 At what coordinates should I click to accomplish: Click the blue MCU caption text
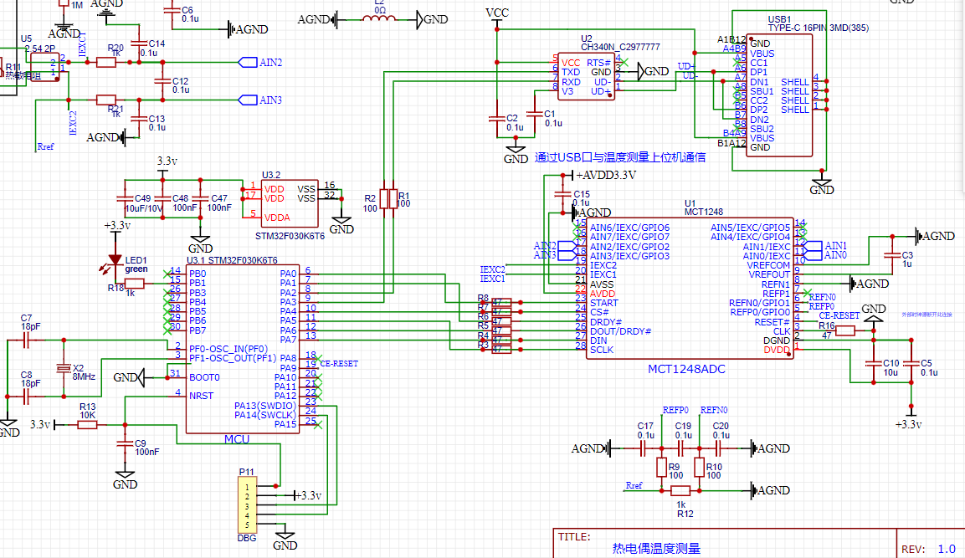[236, 439]
